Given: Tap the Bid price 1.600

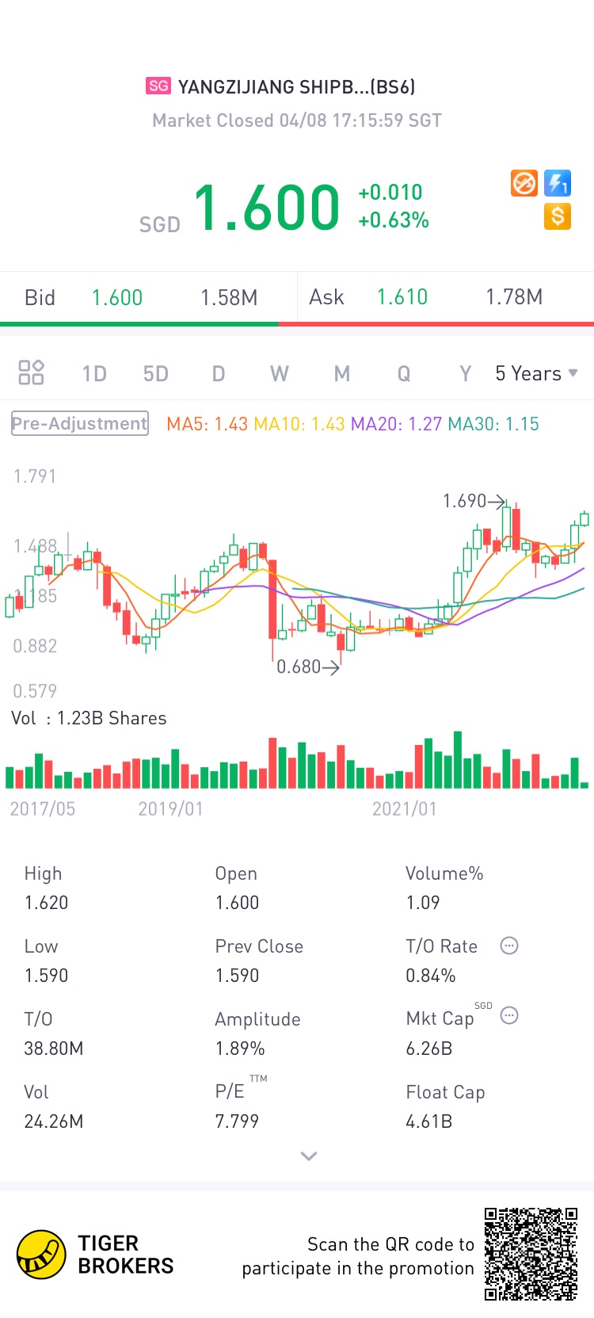Looking at the screenshot, I should [117, 297].
